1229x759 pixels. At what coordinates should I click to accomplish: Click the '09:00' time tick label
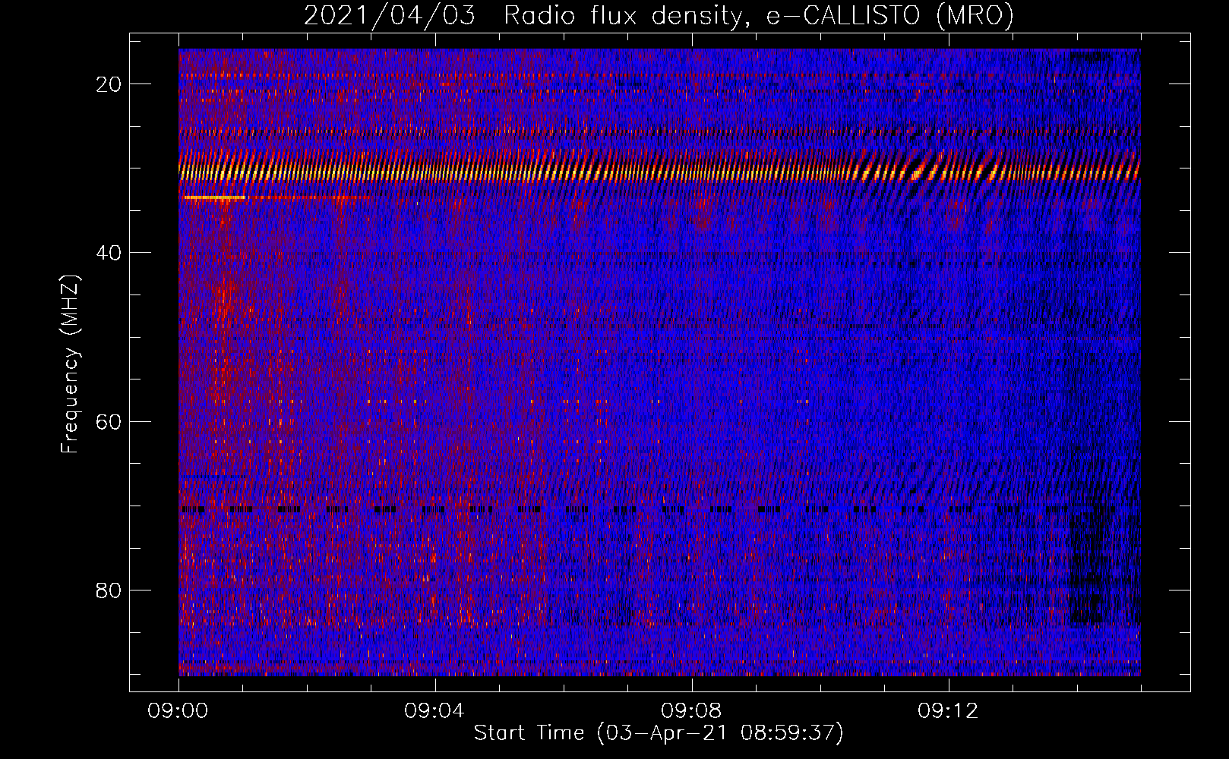(179, 711)
